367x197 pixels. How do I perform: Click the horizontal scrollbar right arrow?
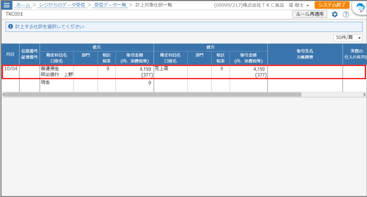click(x=364, y=94)
